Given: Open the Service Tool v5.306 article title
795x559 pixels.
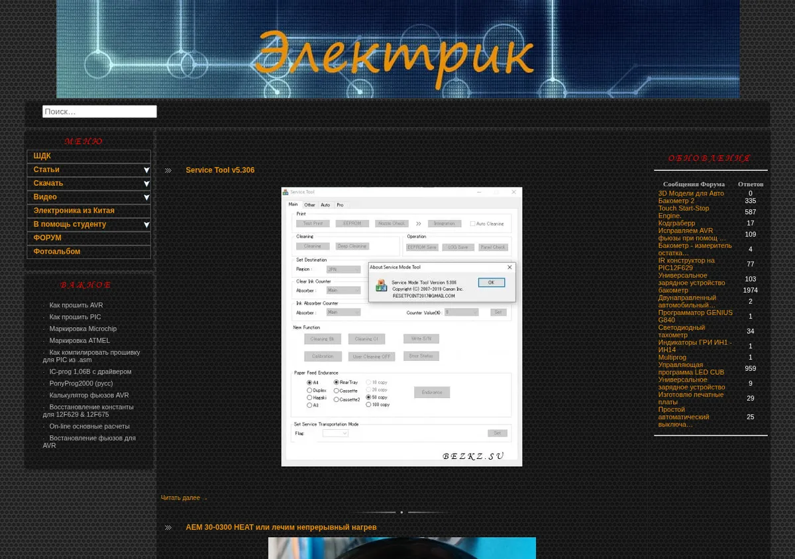Looking at the screenshot, I should click(220, 170).
